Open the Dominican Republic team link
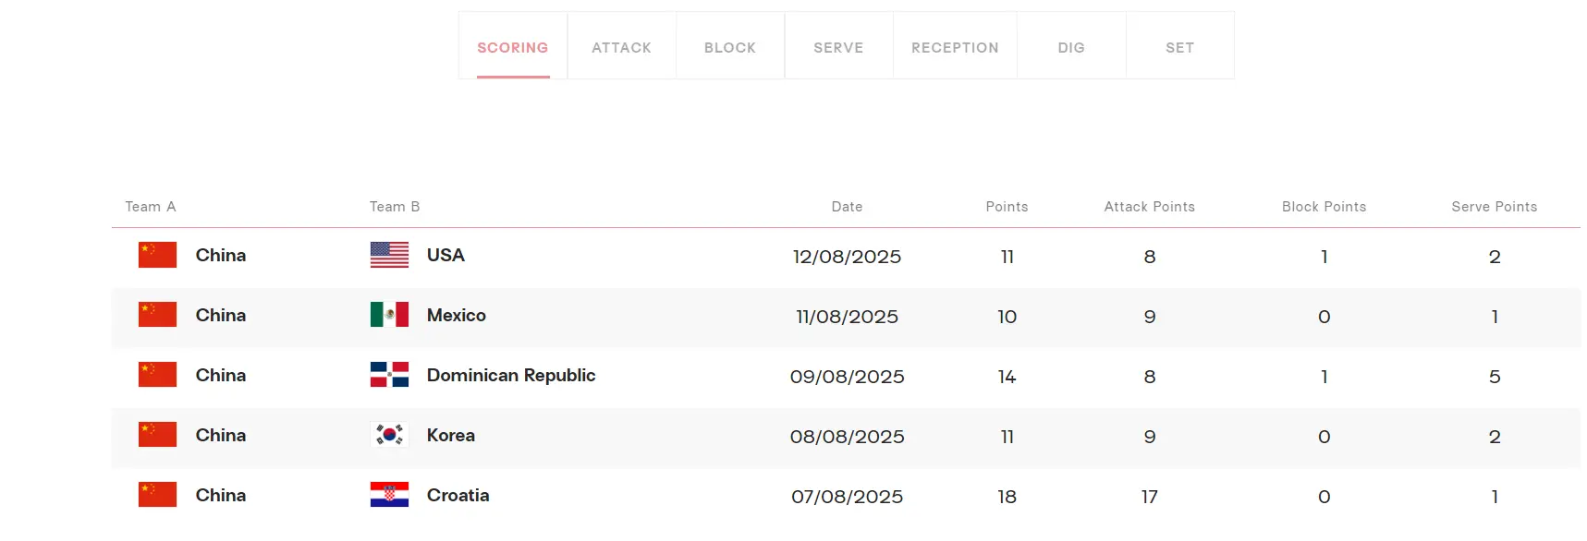 tap(510, 375)
